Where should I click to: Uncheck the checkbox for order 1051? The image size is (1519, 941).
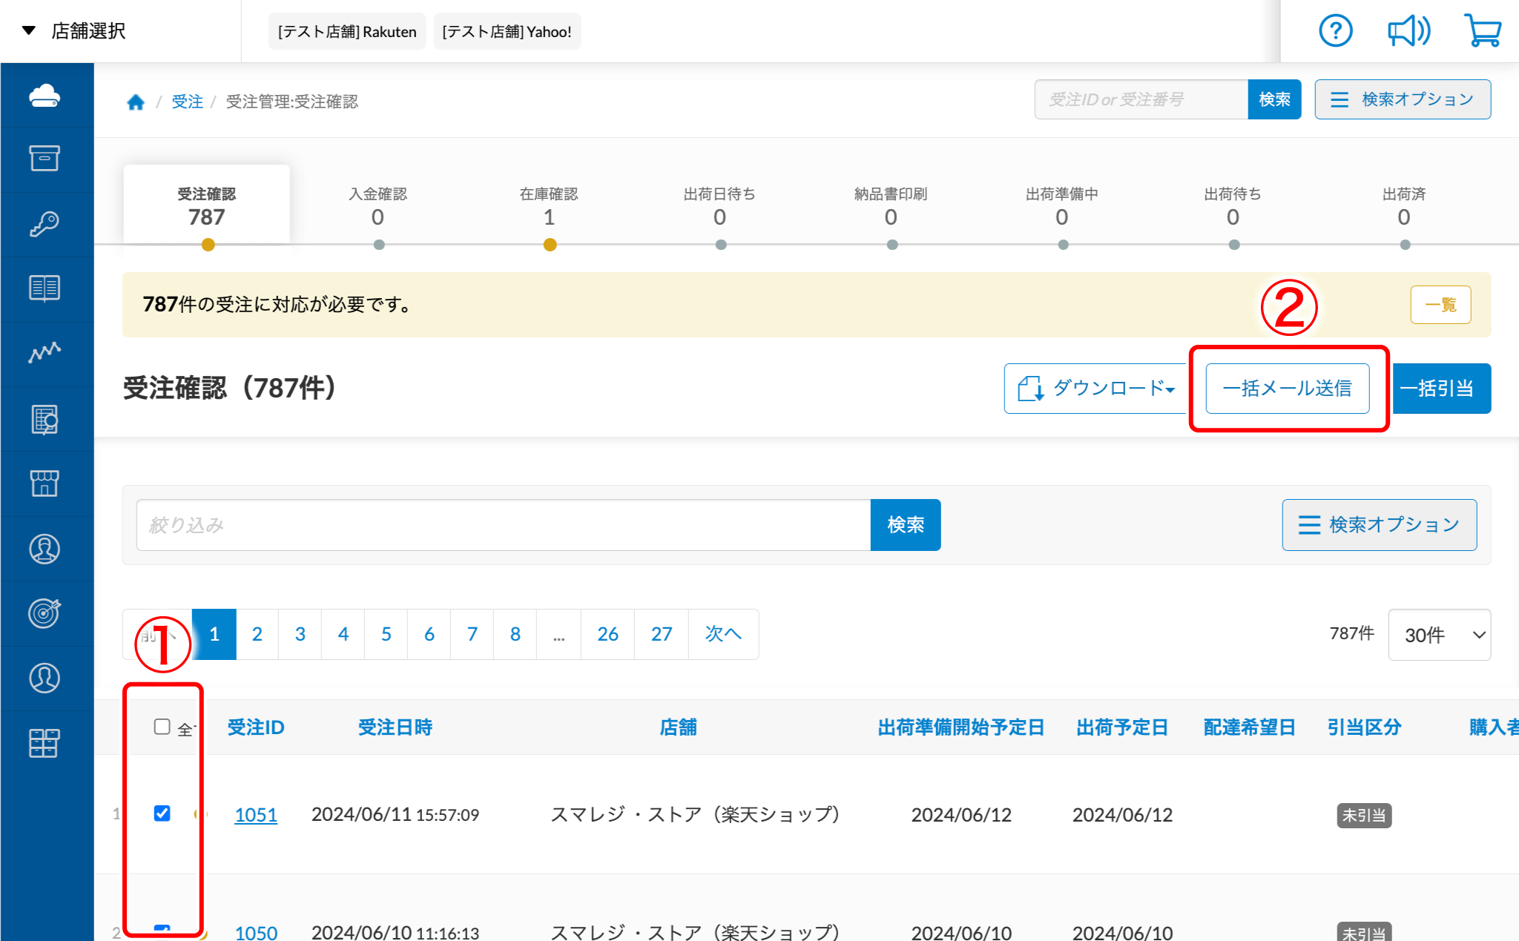pyautogui.click(x=162, y=813)
